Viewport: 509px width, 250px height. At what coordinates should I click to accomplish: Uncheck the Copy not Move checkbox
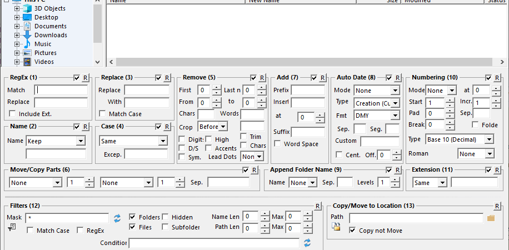coord(352,230)
